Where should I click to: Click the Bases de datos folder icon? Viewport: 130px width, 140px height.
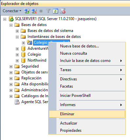pos(17,25)
